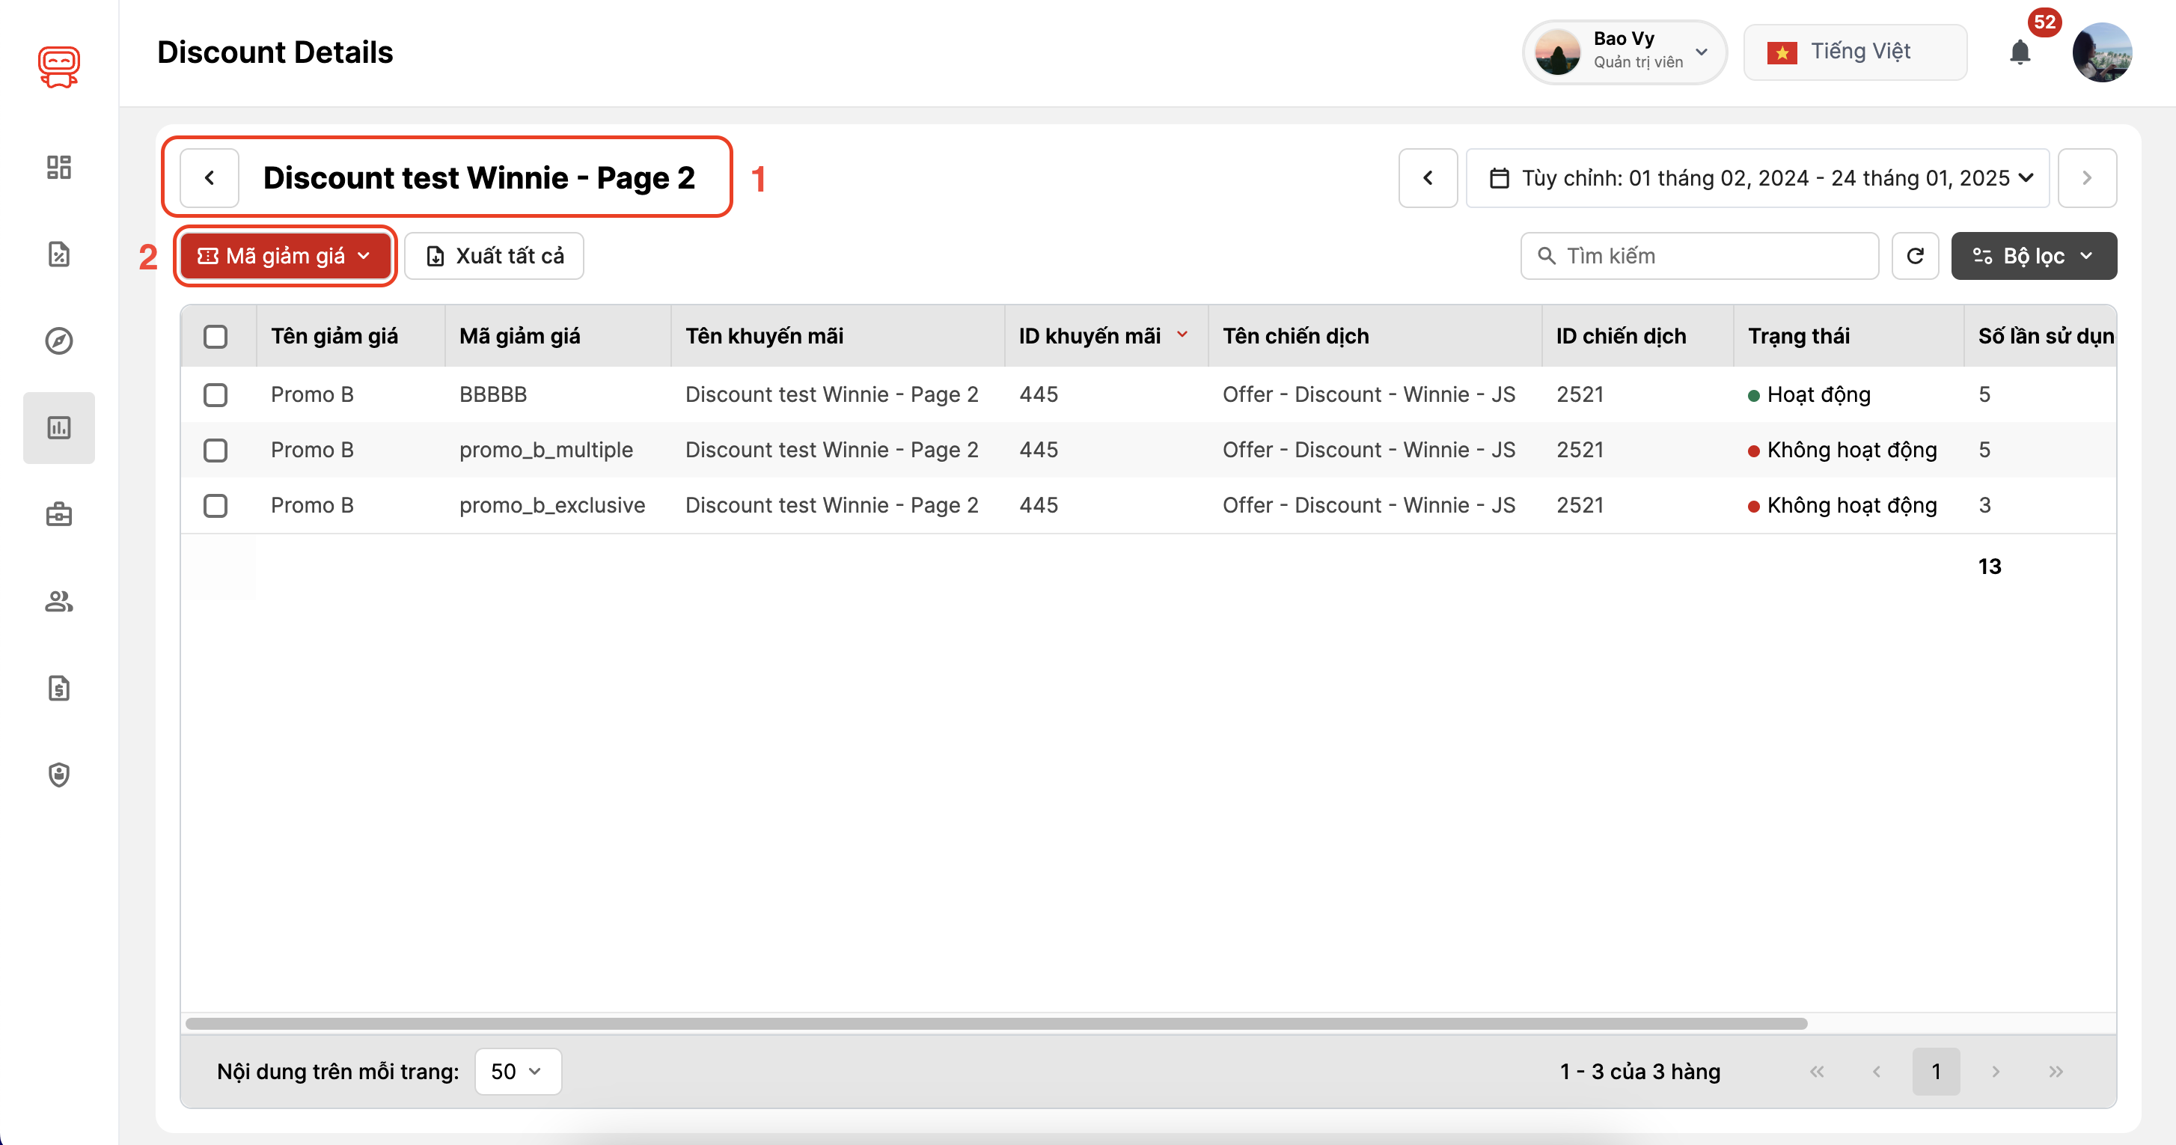The image size is (2176, 1145).
Task: Click the compass explore icon in sidebar
Action: click(x=58, y=341)
